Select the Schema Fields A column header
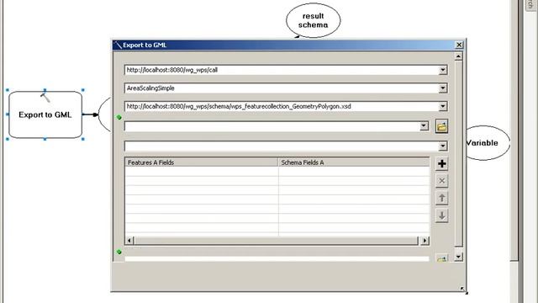Image resolution: width=538 pixels, height=303 pixels. [x=354, y=162]
